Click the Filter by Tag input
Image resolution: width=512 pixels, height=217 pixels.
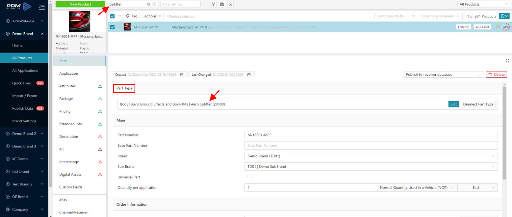[180, 4]
